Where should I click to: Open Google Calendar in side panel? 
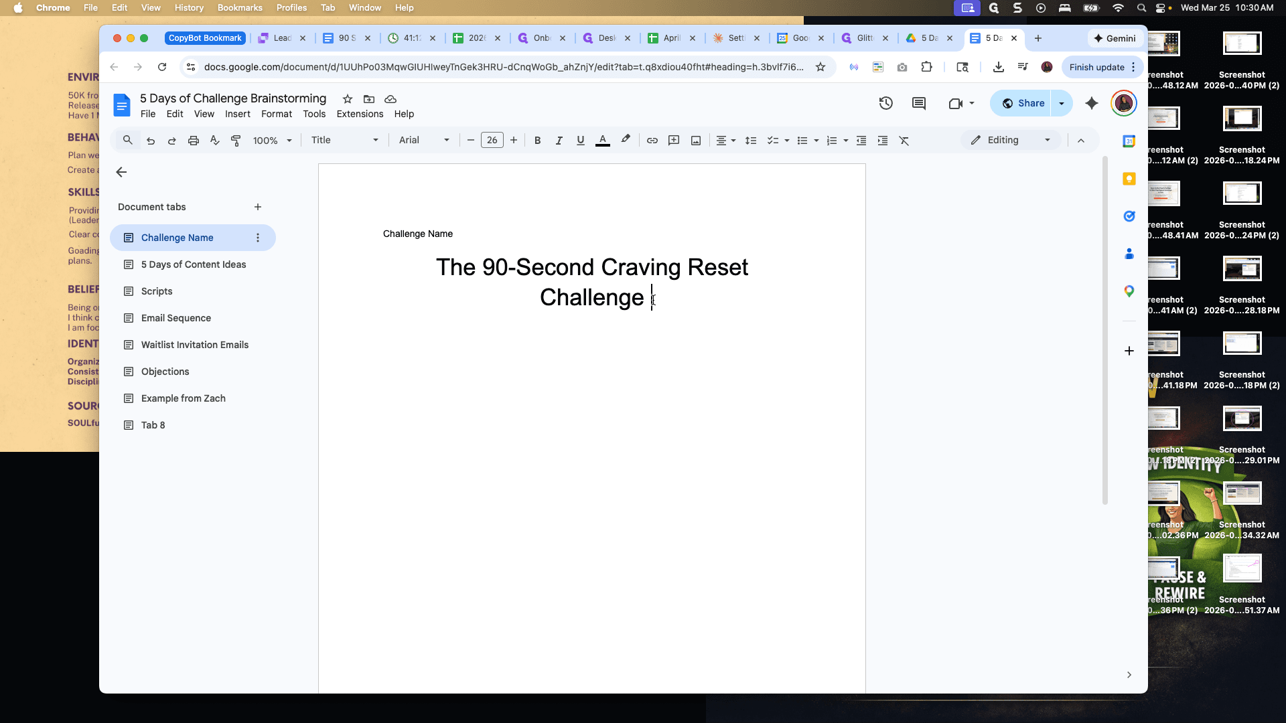click(x=1129, y=141)
